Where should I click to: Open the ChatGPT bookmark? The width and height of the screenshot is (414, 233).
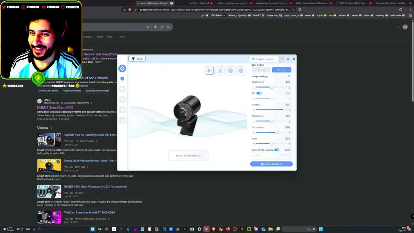[259, 15]
